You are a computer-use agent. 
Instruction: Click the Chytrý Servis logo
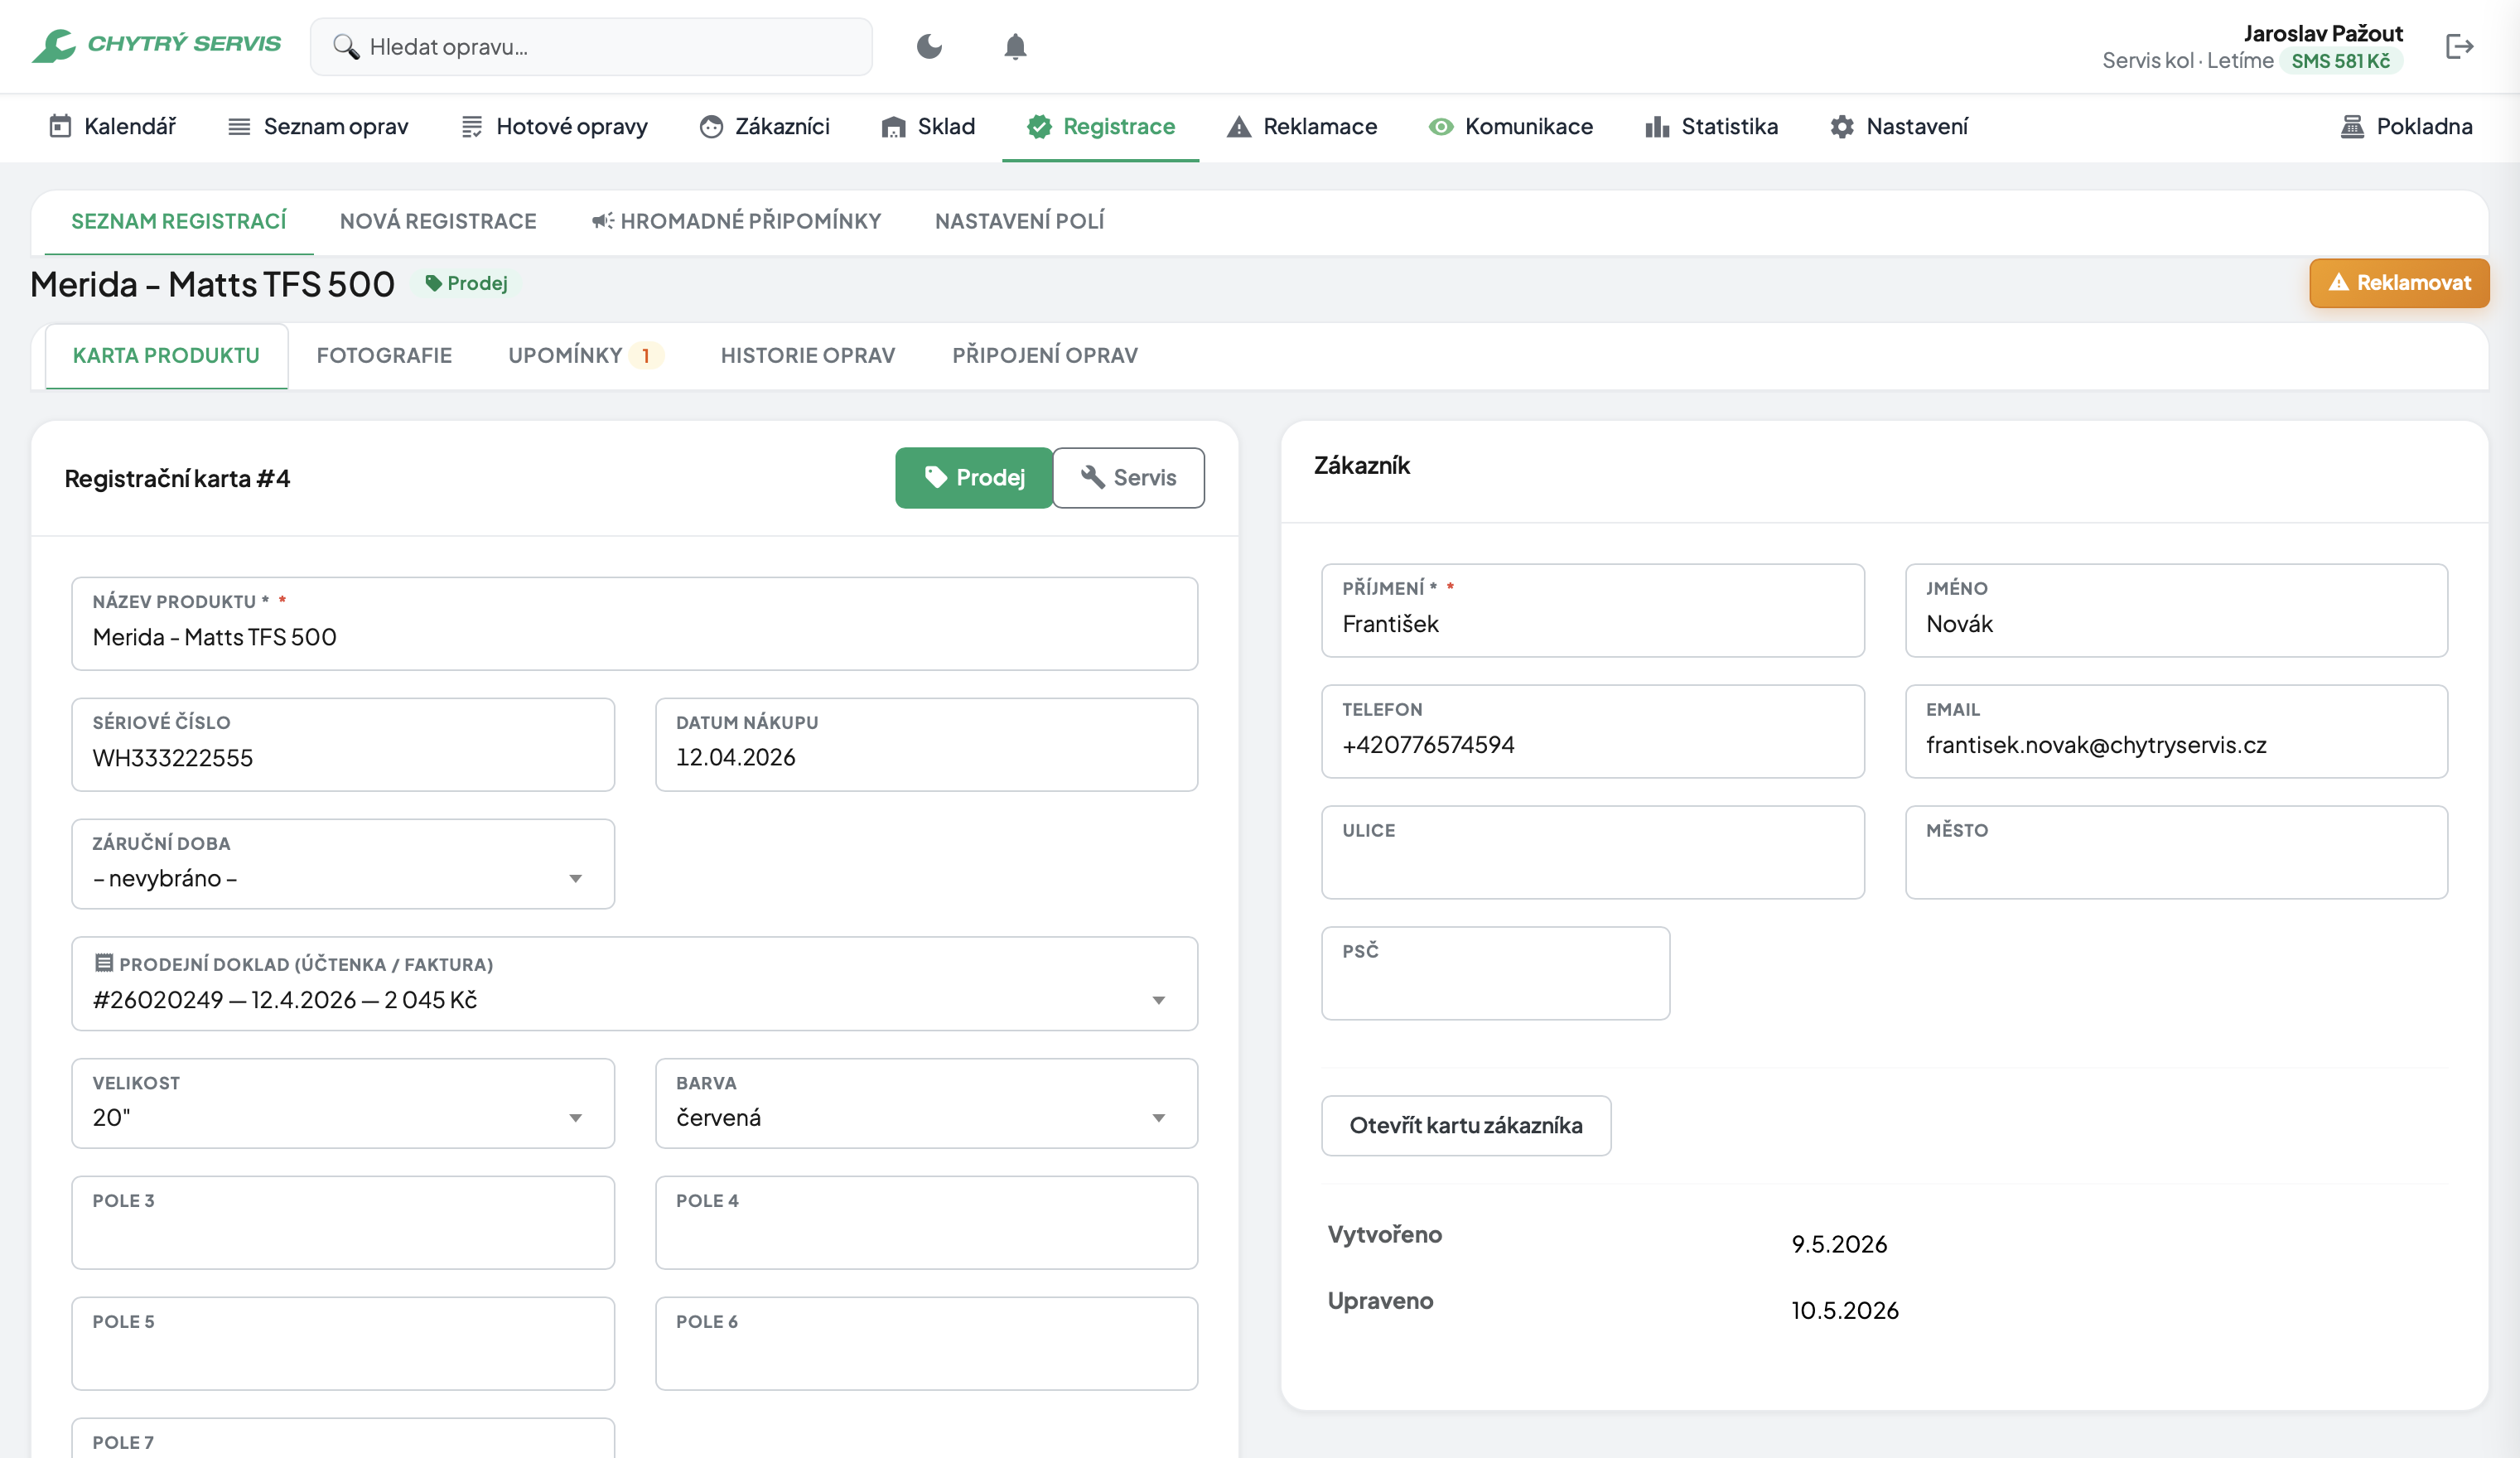156,45
